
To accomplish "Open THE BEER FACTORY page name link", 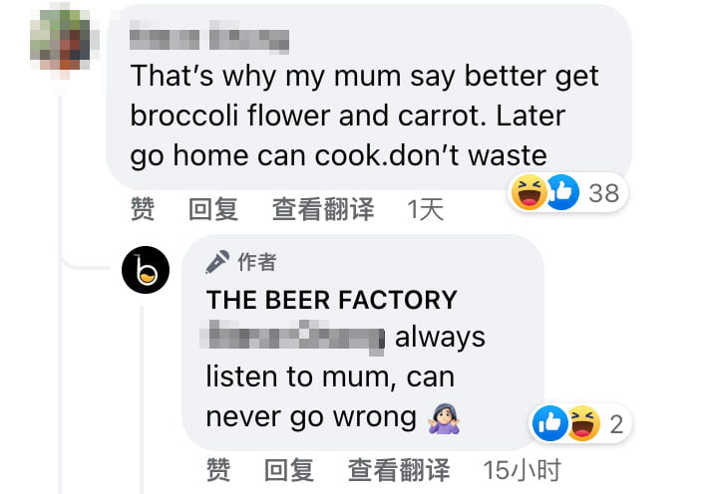I will 332,300.
